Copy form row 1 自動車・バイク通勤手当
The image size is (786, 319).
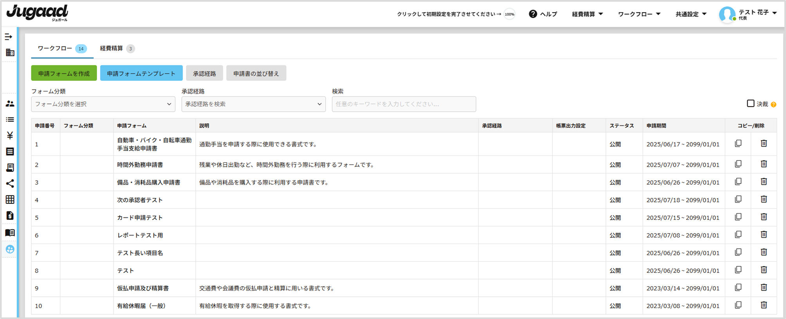click(x=738, y=144)
